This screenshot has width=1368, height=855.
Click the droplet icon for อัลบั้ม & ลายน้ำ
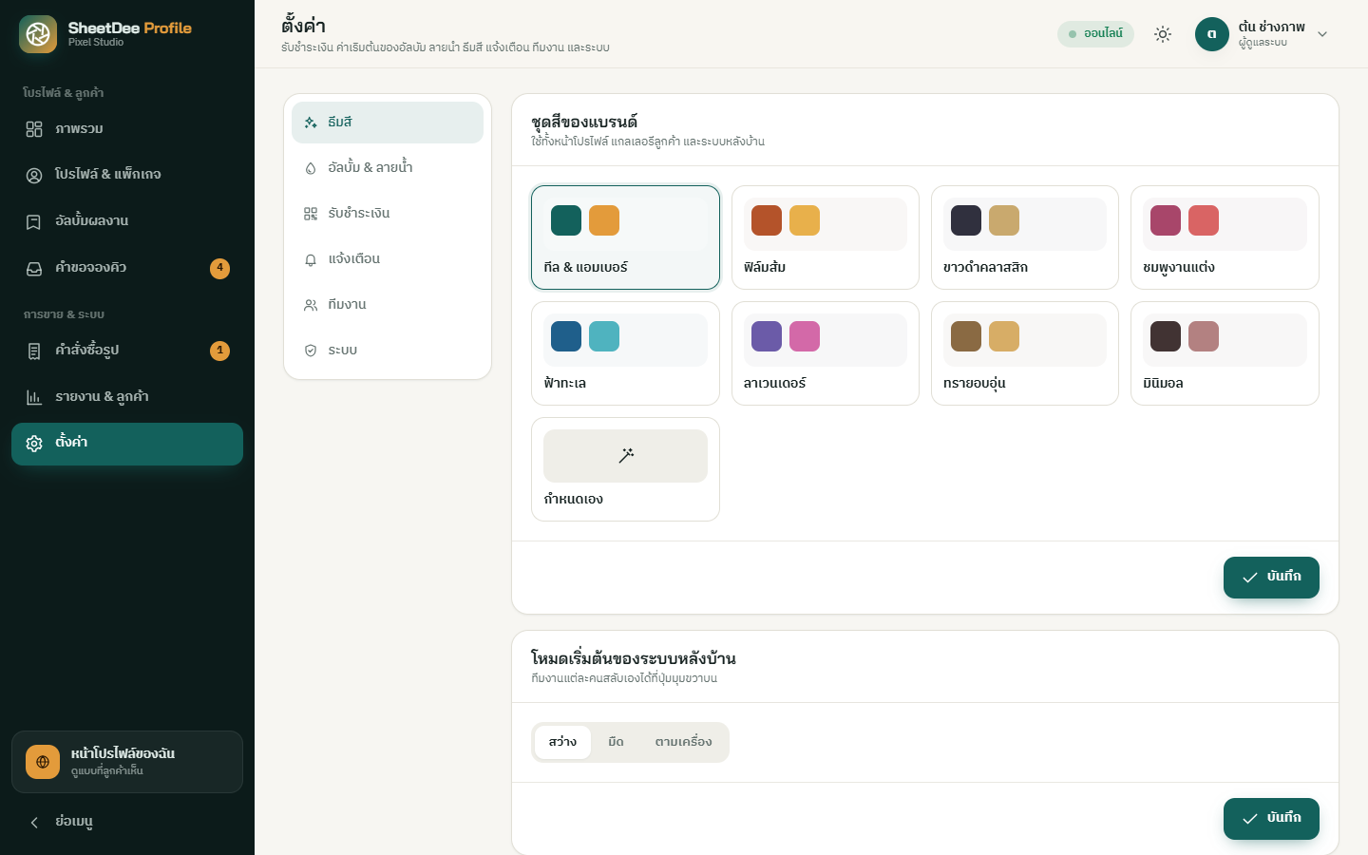pos(311,168)
